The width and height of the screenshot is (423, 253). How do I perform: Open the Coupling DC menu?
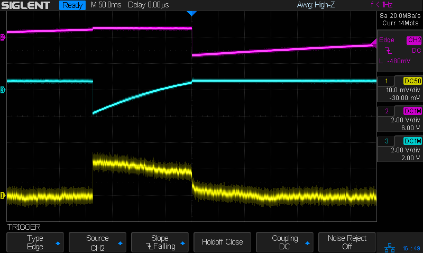pyautogui.click(x=284, y=242)
